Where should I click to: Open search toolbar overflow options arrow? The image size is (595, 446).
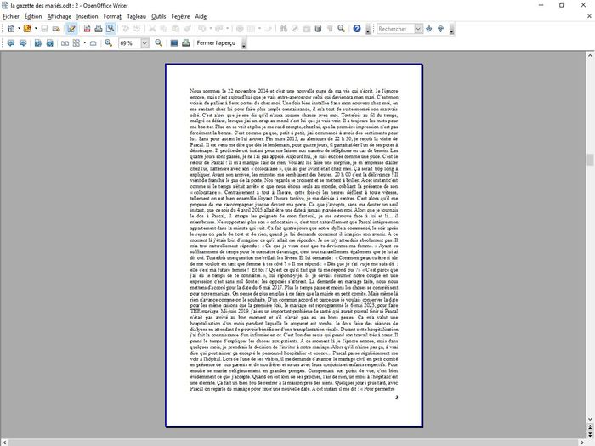pyautogui.click(x=451, y=29)
